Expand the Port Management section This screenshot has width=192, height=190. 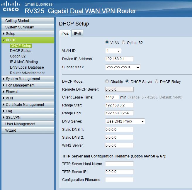pos(28,85)
